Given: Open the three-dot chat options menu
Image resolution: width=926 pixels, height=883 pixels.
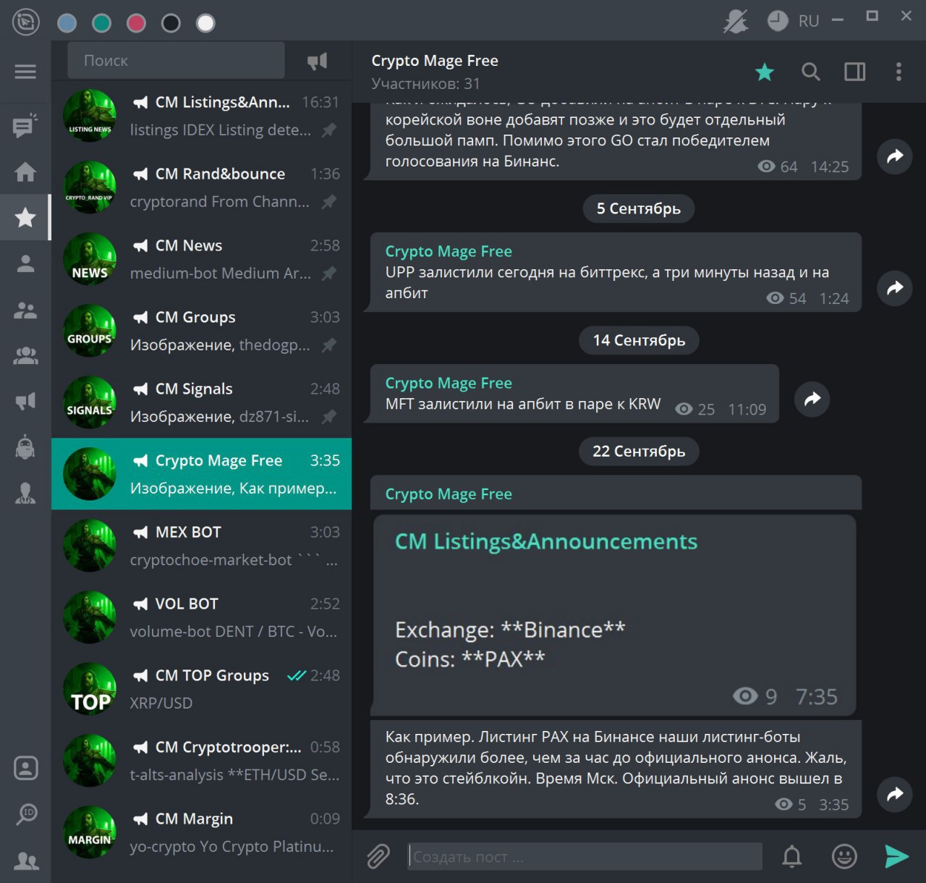Looking at the screenshot, I should 899,72.
